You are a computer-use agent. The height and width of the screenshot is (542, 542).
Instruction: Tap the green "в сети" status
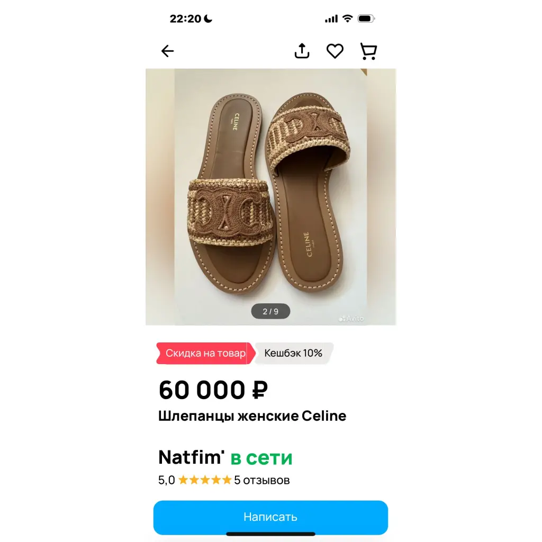(x=261, y=457)
